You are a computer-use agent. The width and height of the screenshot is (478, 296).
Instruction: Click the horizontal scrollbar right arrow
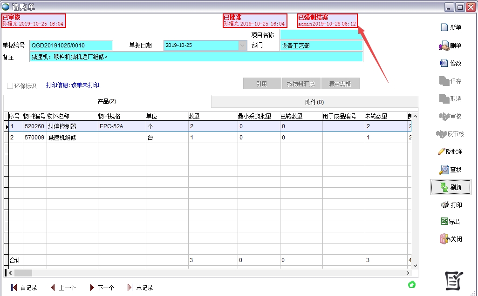click(408, 273)
